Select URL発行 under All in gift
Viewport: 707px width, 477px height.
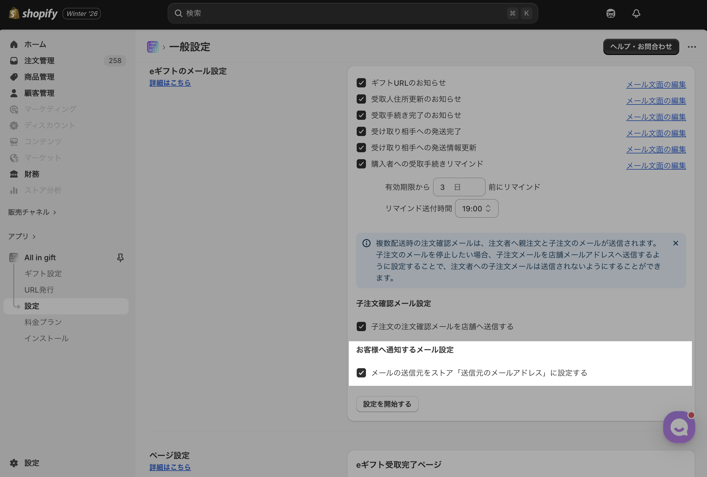[x=39, y=290]
